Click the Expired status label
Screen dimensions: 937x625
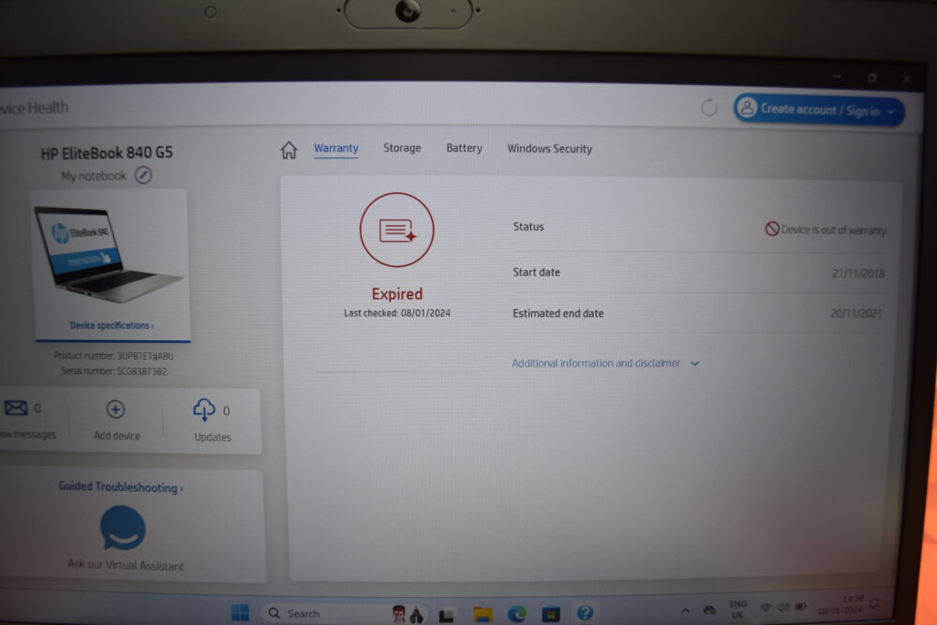396,294
